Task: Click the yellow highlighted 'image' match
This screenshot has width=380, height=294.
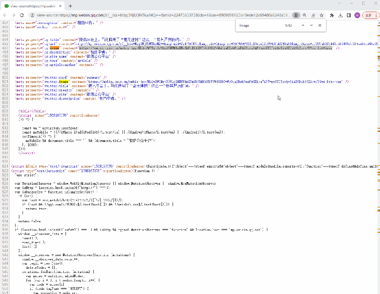Action: pyautogui.click(x=63, y=82)
